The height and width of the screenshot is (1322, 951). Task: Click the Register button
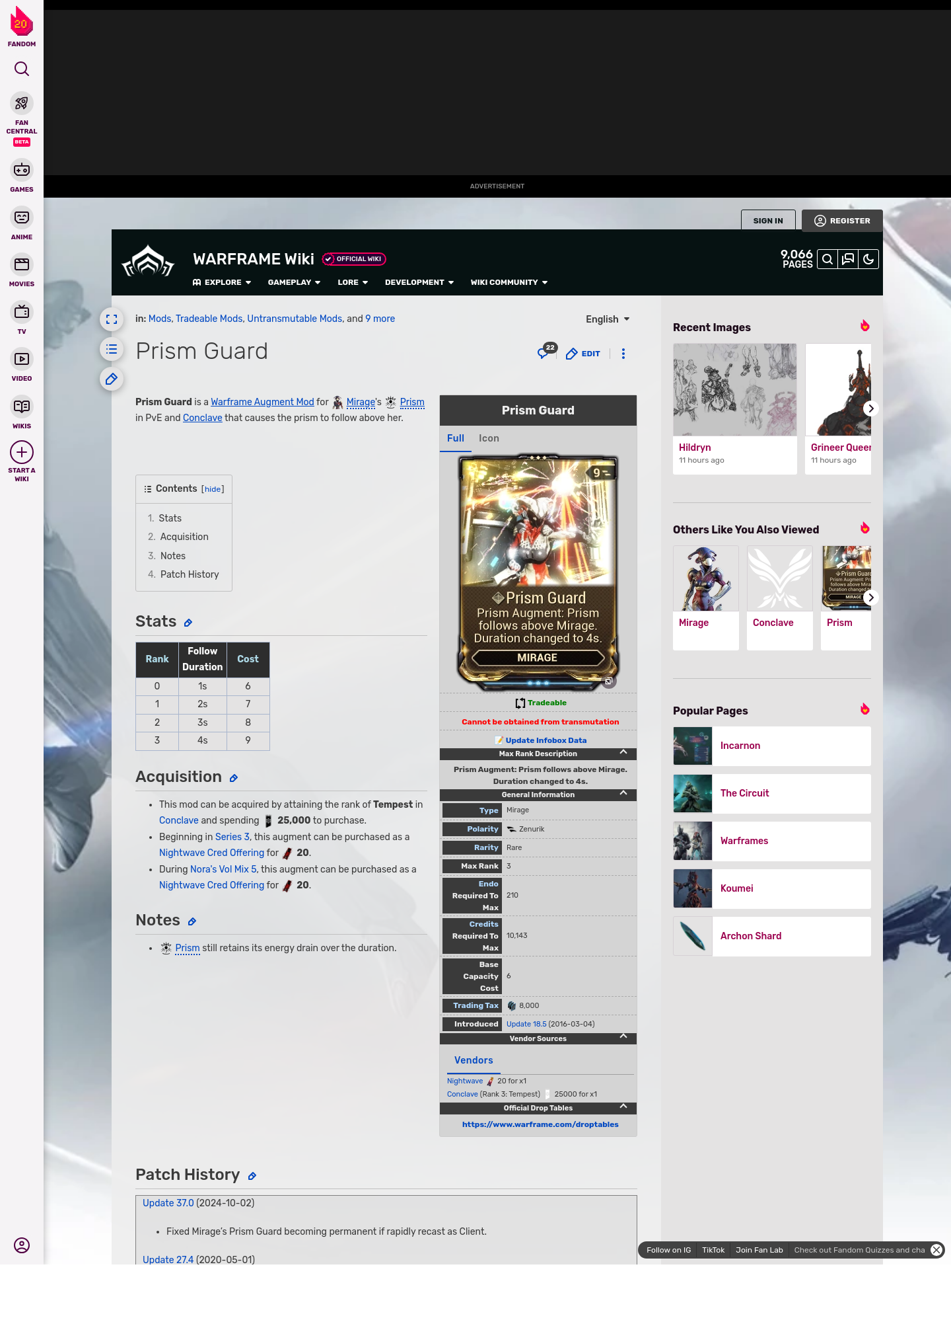(842, 221)
